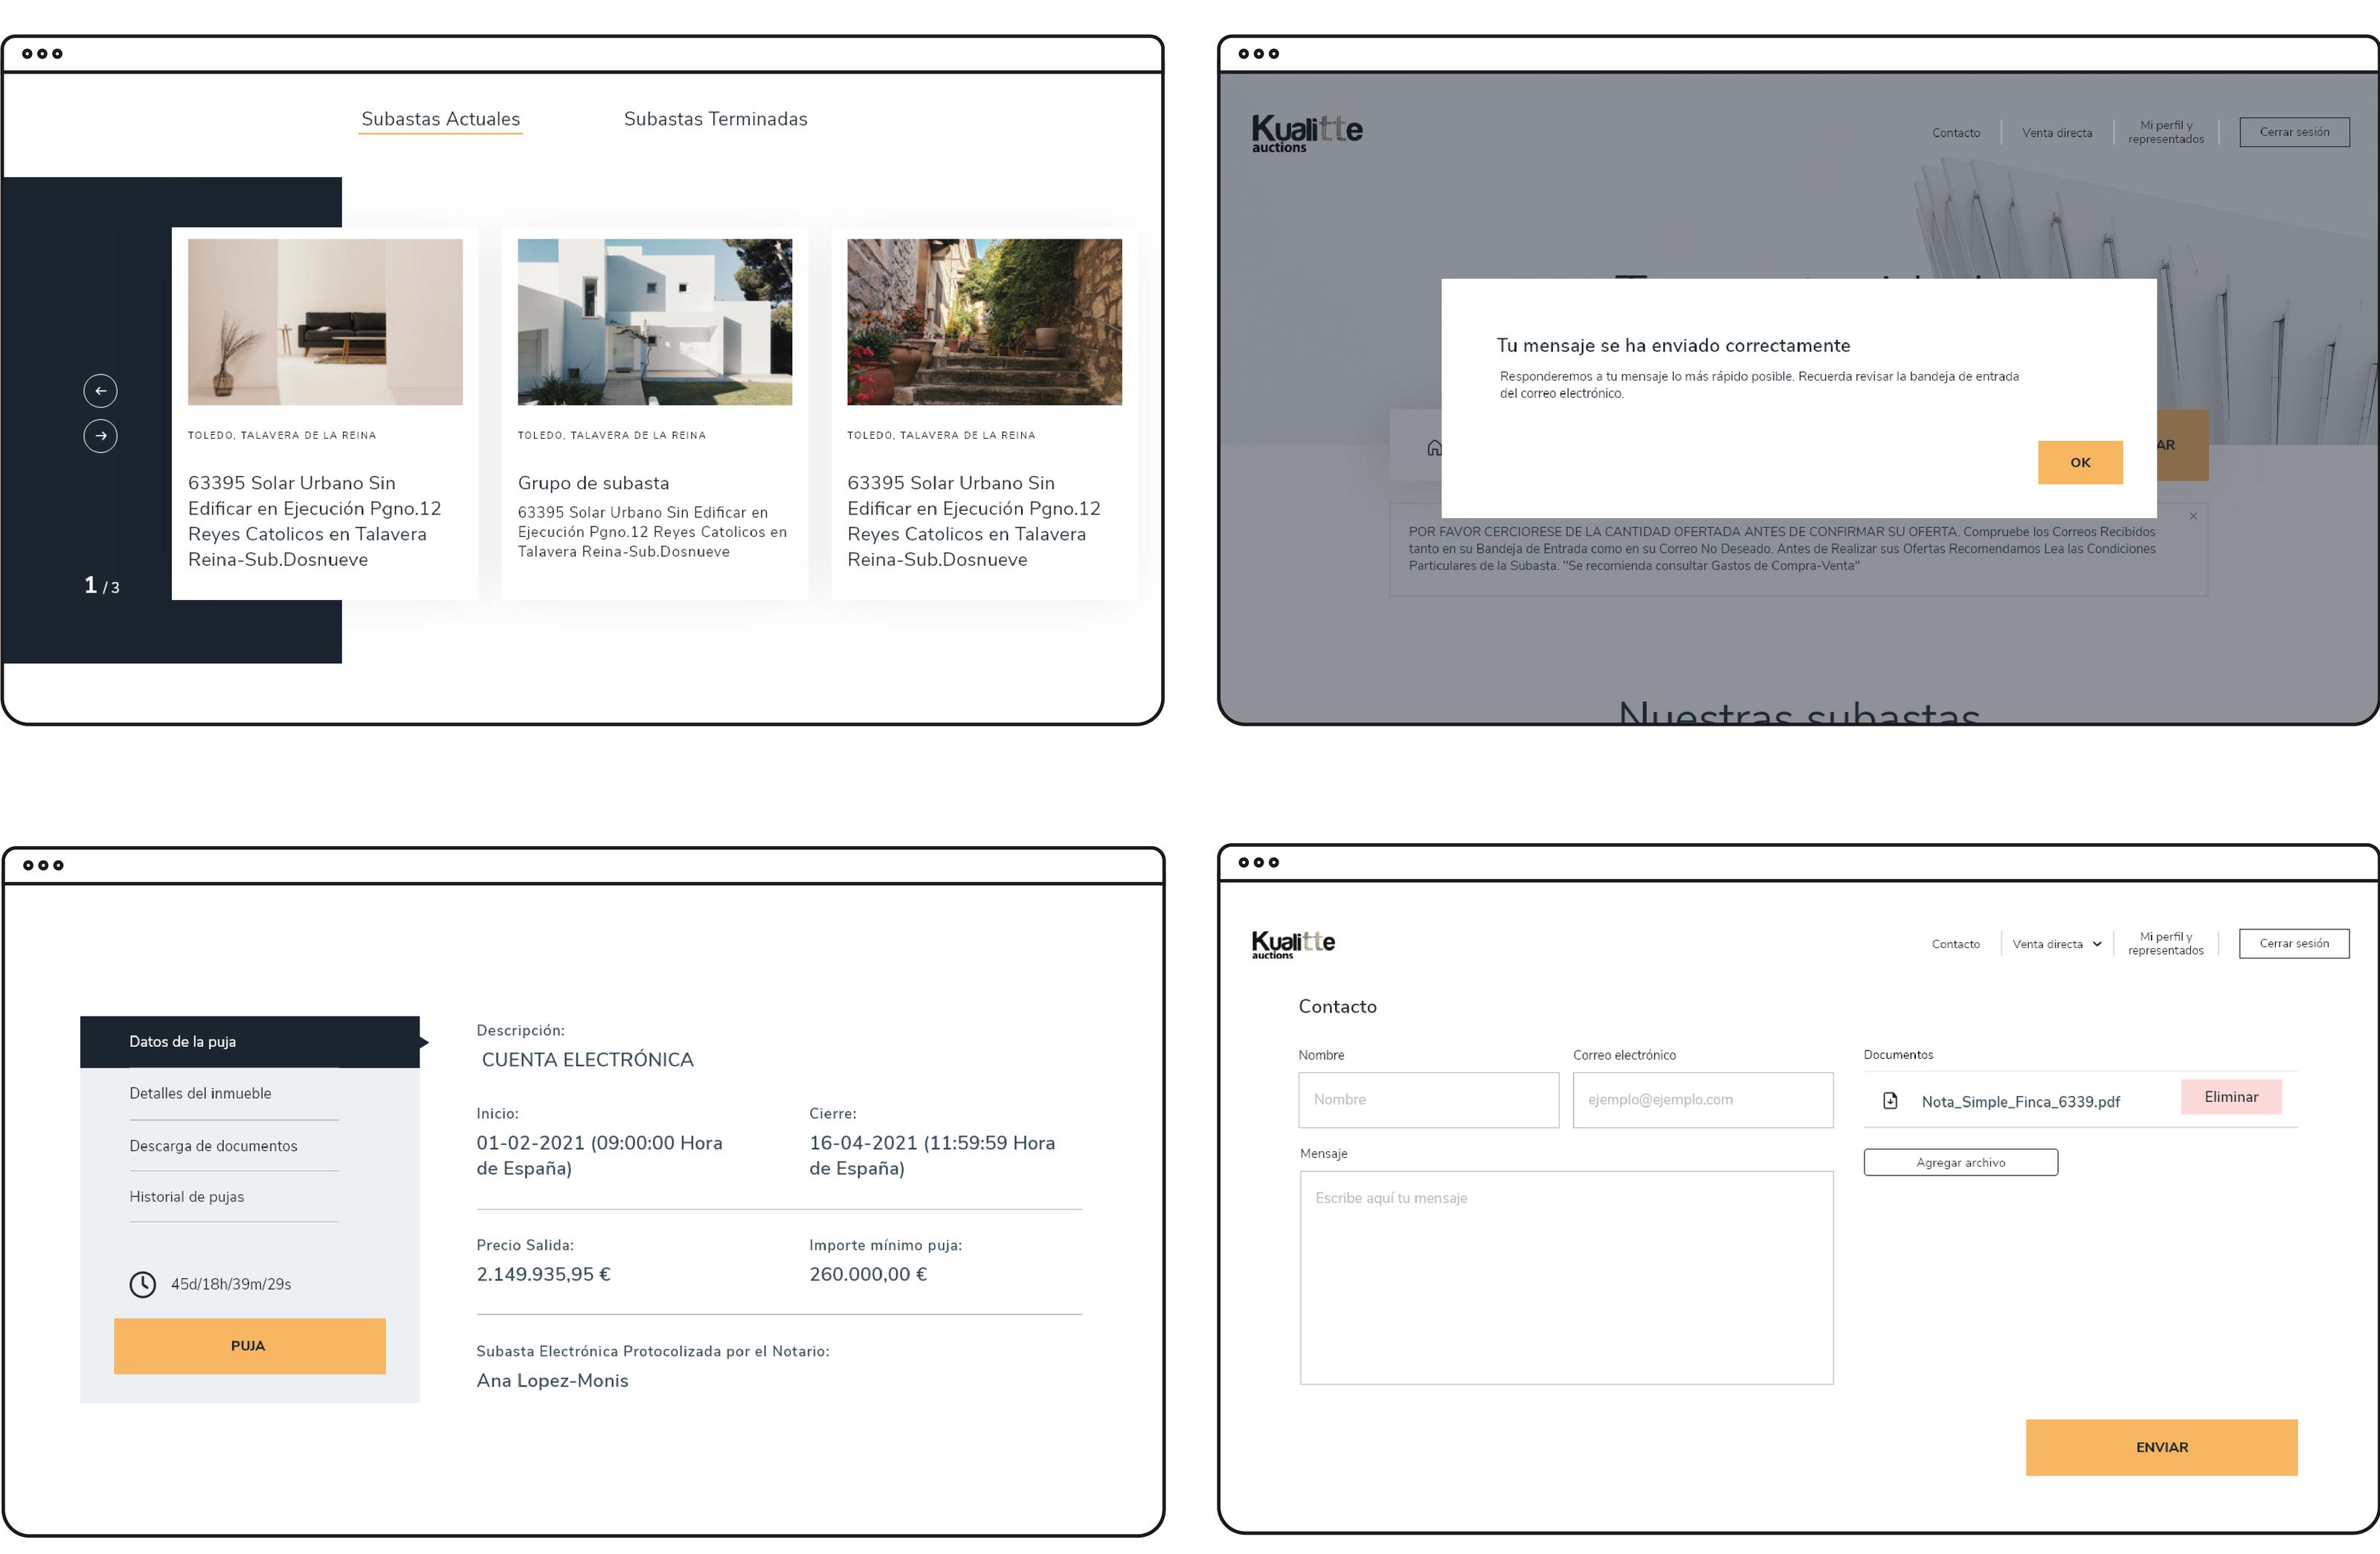The height and width of the screenshot is (1554, 2380).
Task: Click Cerrar sesión in the dimmed window header
Action: point(2294,132)
